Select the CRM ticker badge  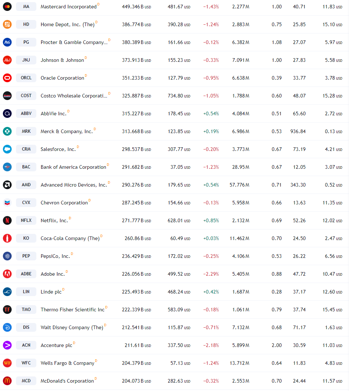(26, 149)
